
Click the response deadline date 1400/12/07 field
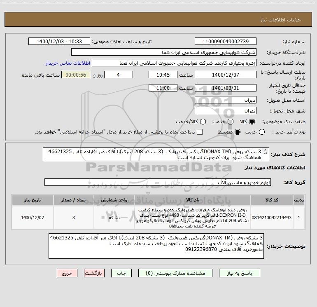tap(226, 75)
